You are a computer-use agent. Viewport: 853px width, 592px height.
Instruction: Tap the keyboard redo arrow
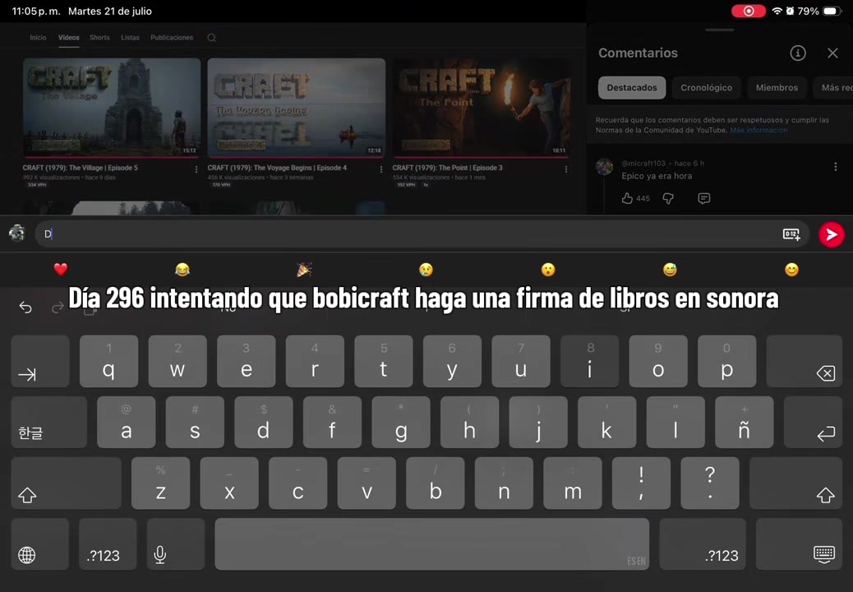point(58,308)
